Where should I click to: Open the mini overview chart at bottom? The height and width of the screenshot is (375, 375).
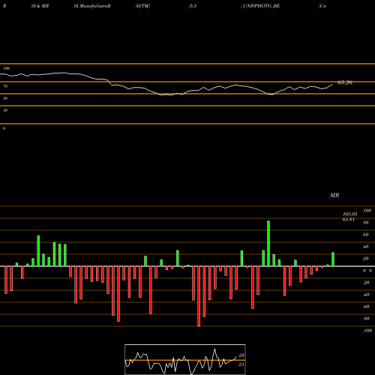[185, 359]
